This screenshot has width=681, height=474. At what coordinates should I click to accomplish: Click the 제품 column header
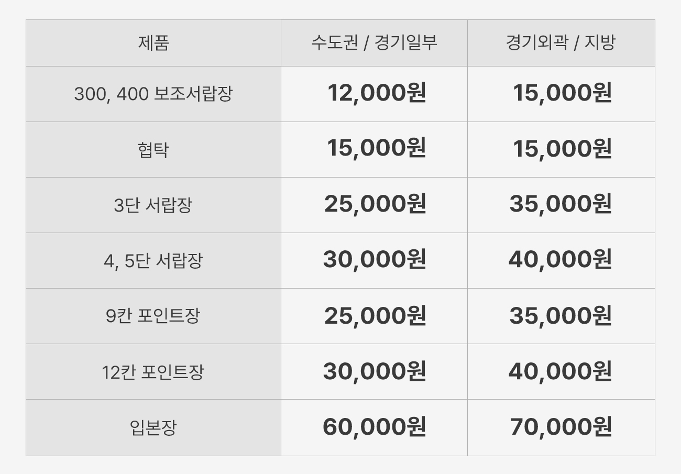tap(153, 43)
